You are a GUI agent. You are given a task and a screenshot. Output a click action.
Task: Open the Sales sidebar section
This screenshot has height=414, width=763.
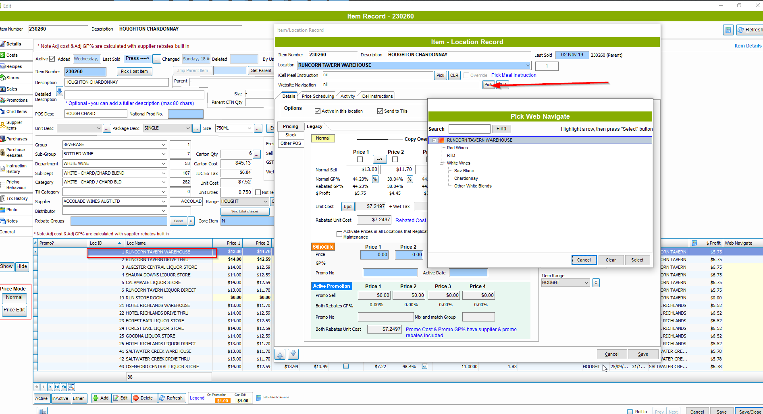[12, 89]
